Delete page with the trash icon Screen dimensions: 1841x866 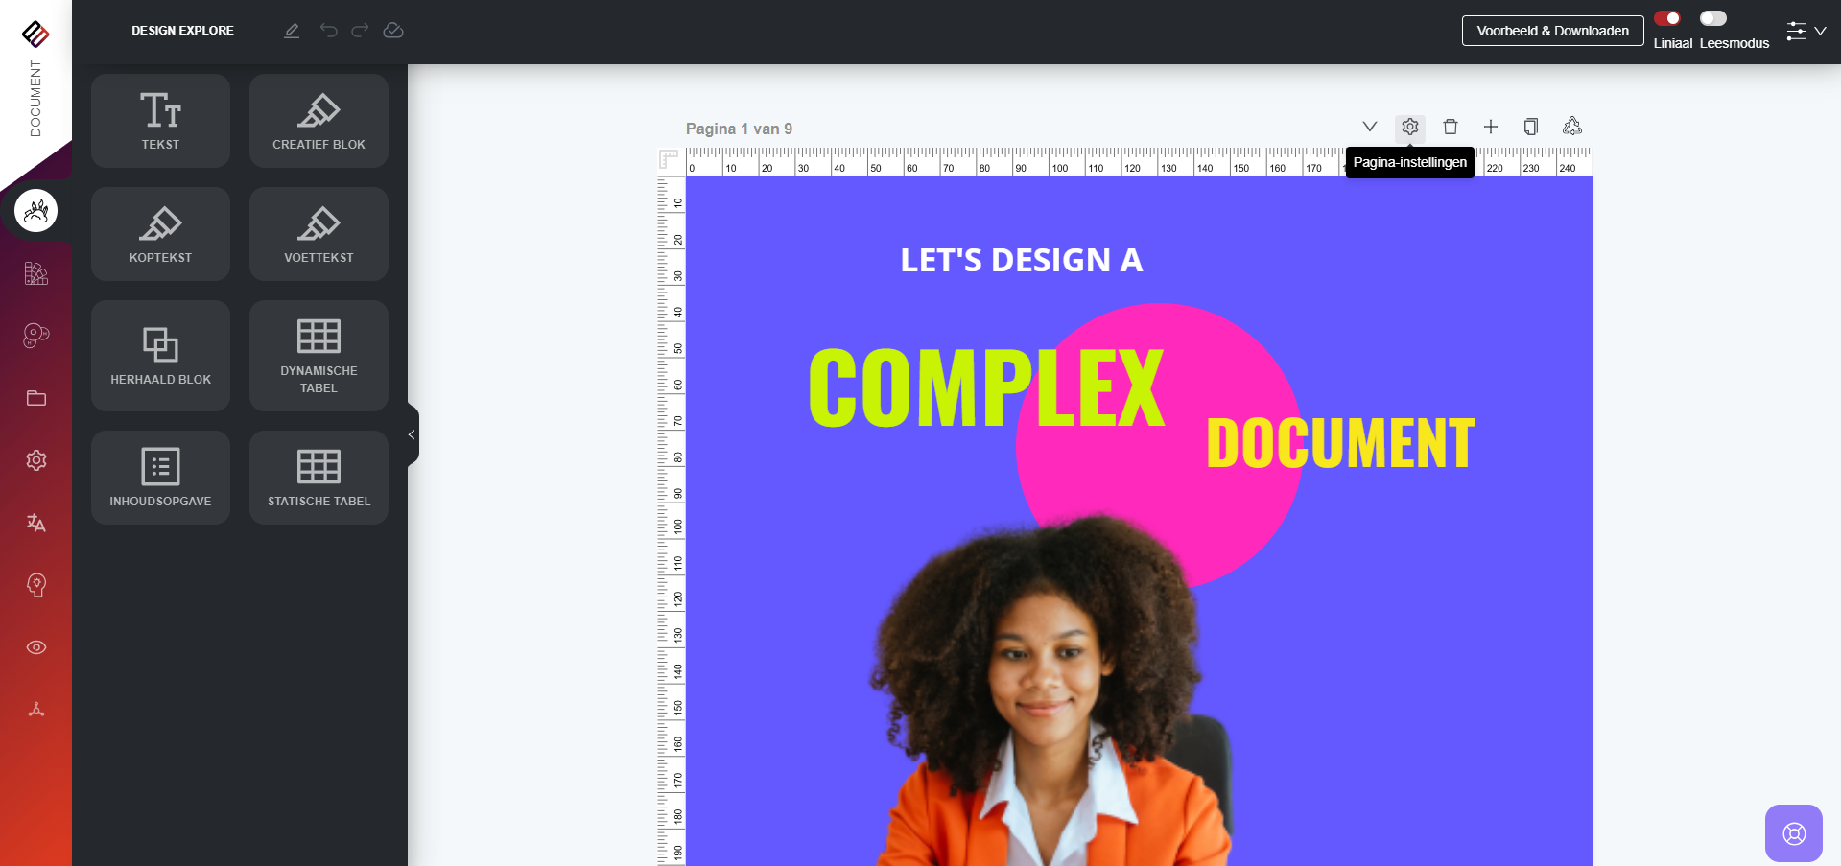click(1451, 127)
